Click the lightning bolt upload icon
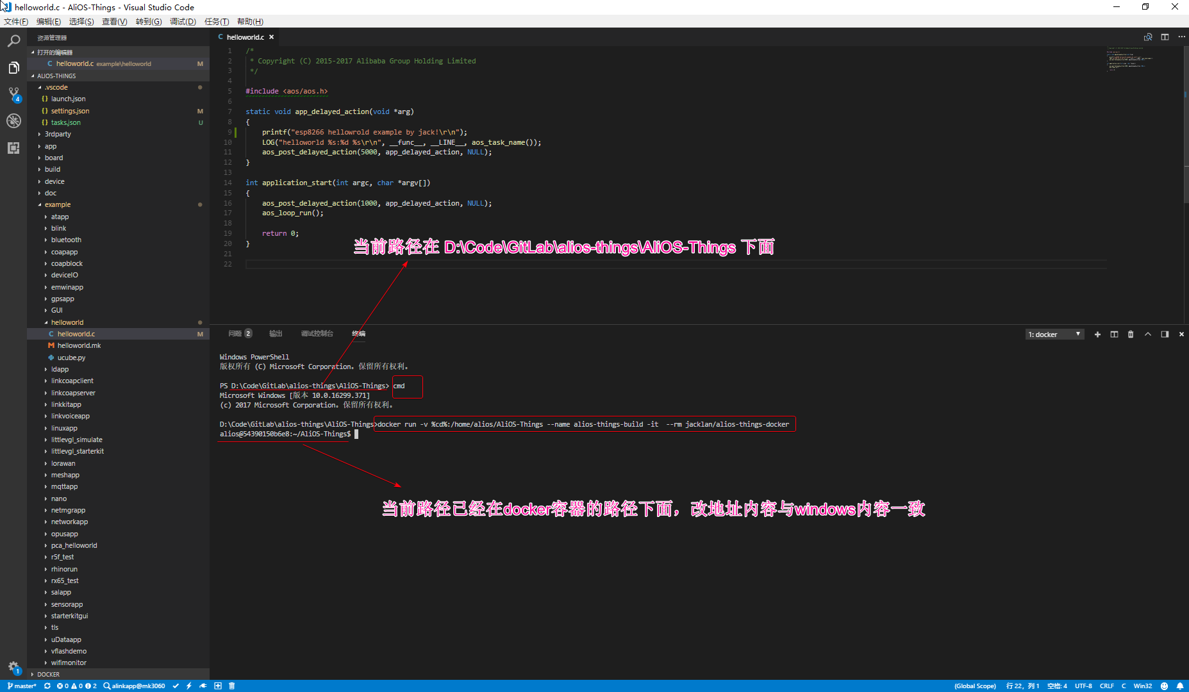The image size is (1189, 692). point(189,686)
